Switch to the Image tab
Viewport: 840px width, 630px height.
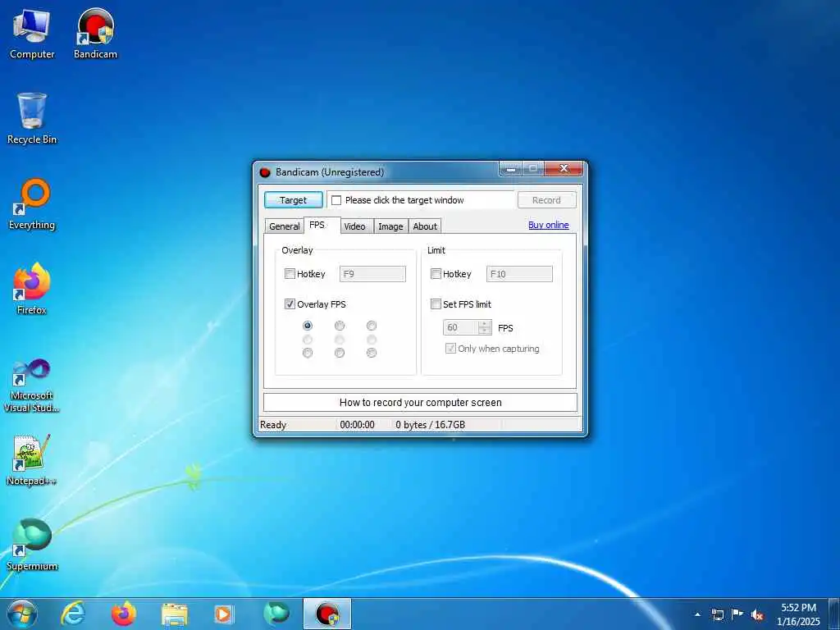pos(390,226)
